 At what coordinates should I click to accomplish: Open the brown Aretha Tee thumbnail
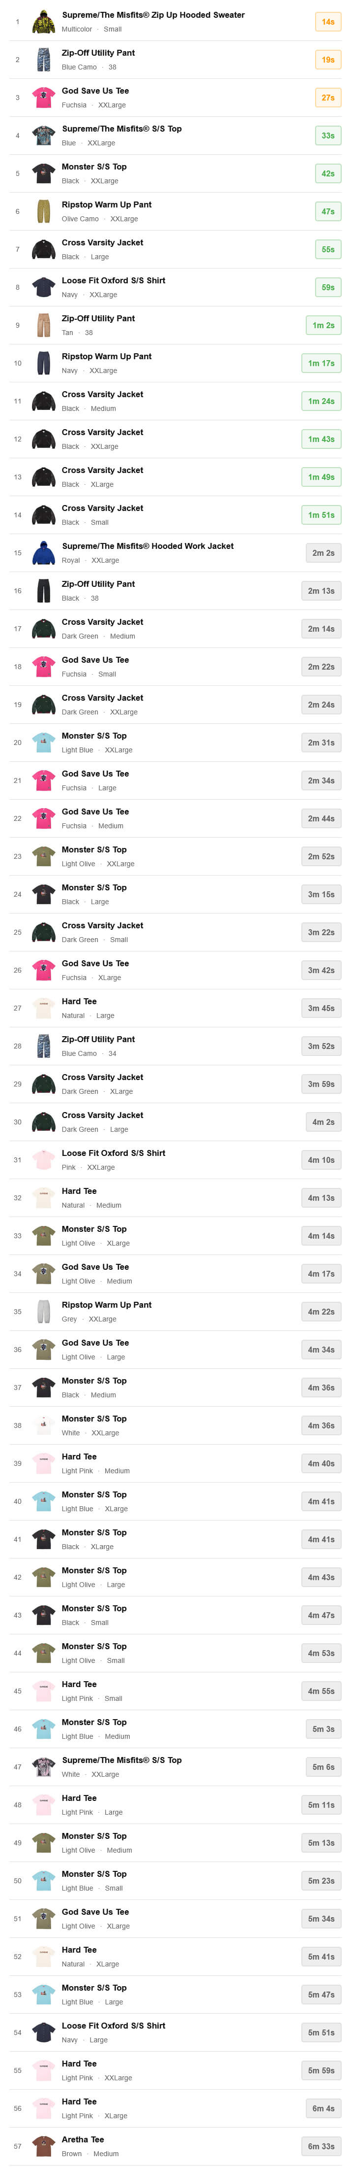(x=44, y=2146)
